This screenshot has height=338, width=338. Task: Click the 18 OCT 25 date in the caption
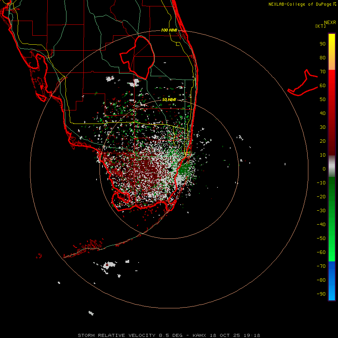pos(225,335)
